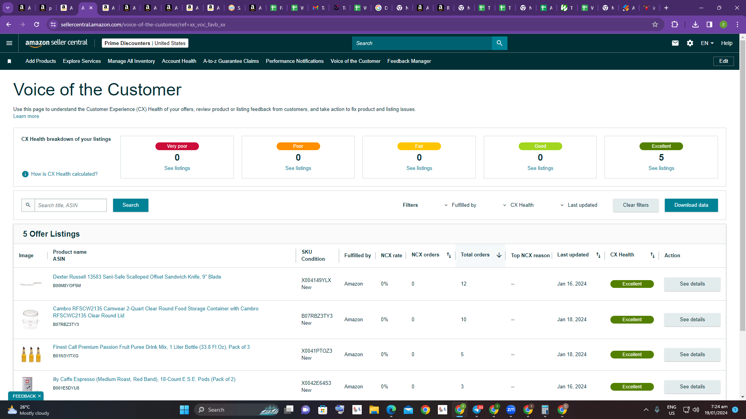
Task: Click the teal Search button
Action: pos(131,205)
